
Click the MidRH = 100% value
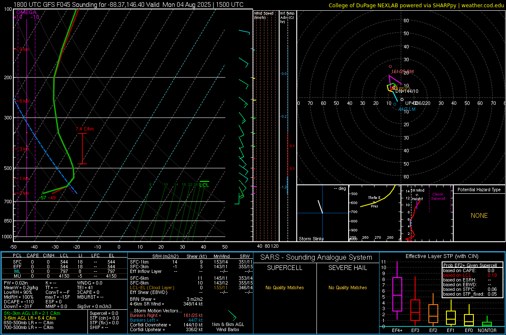click(x=18, y=297)
